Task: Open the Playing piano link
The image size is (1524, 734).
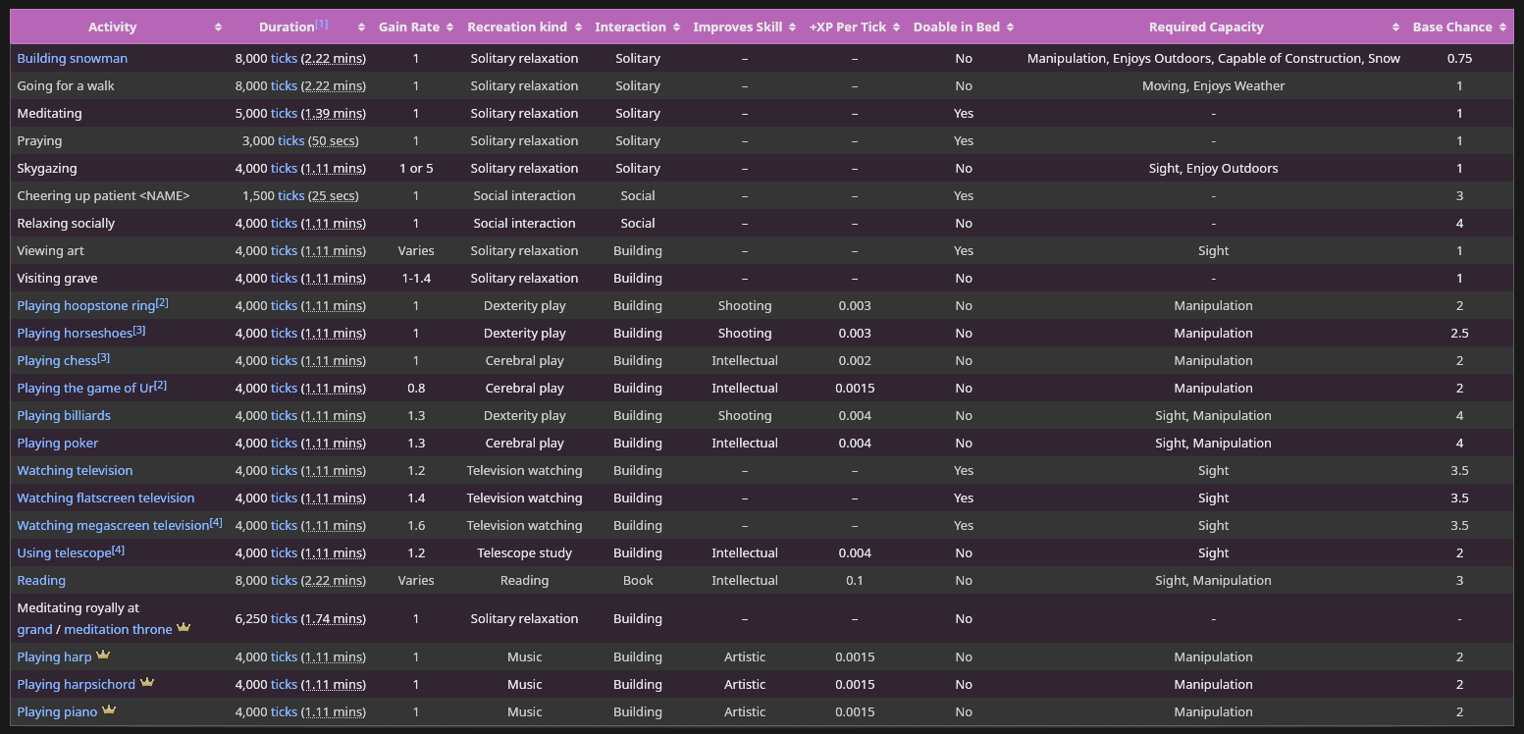Action: pyautogui.click(x=57, y=712)
